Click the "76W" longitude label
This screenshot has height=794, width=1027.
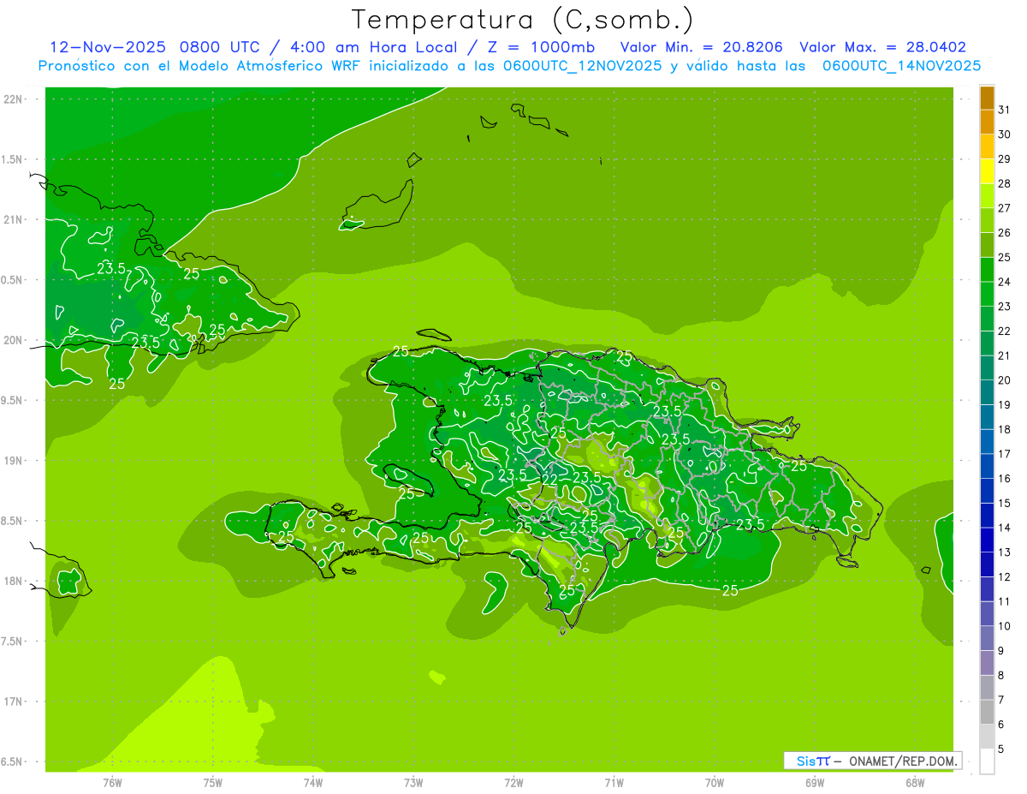tap(112, 782)
